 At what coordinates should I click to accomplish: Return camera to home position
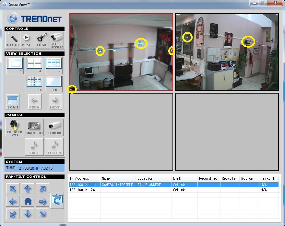pos(28,201)
